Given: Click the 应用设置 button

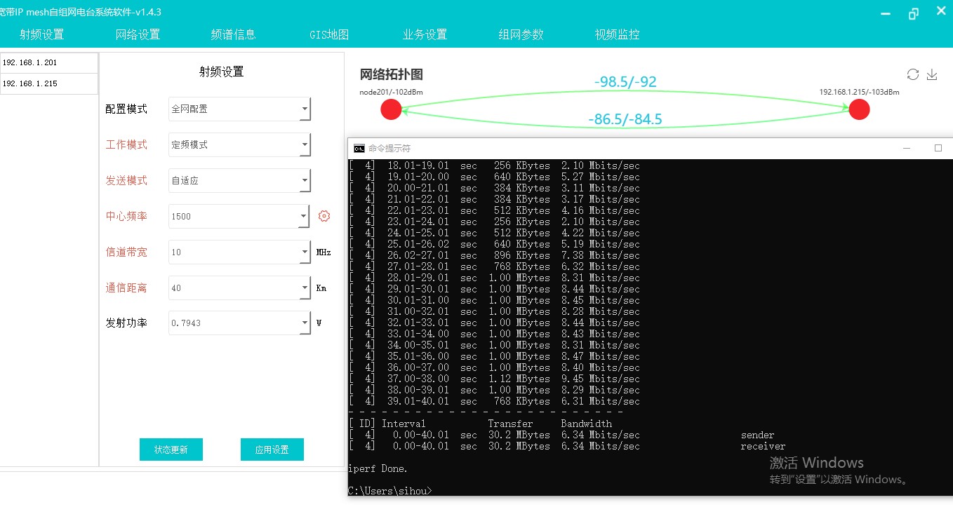Looking at the screenshot, I should [272, 449].
